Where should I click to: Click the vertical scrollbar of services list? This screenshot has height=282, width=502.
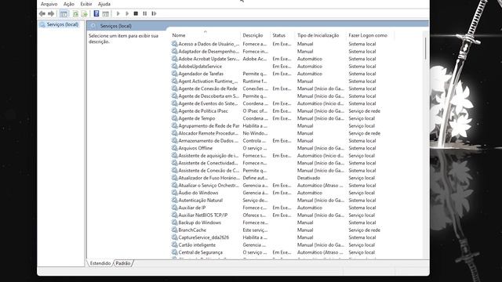(x=426, y=49)
